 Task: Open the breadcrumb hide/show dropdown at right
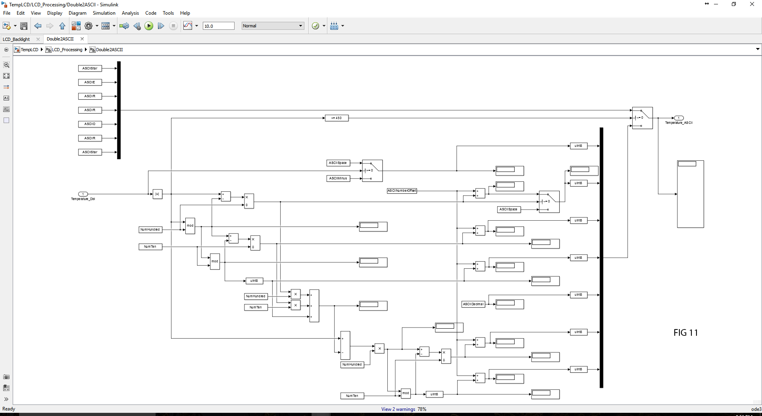[758, 49]
